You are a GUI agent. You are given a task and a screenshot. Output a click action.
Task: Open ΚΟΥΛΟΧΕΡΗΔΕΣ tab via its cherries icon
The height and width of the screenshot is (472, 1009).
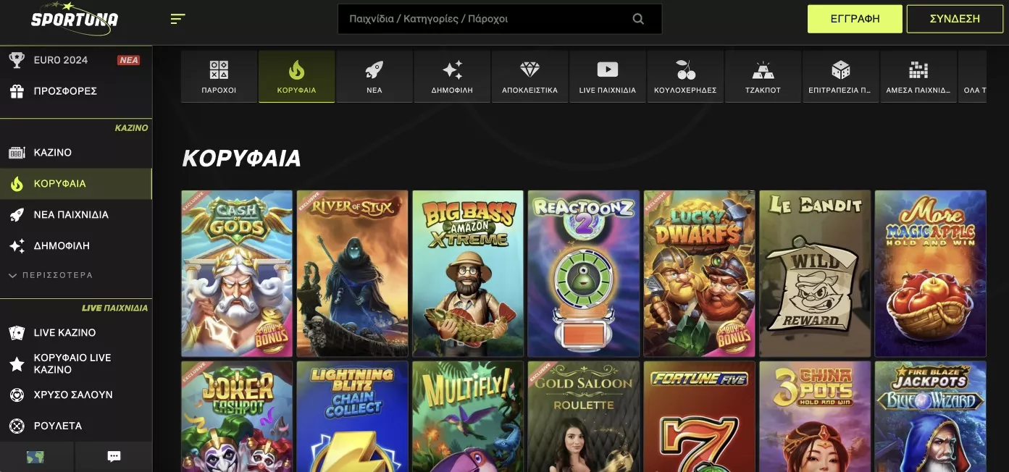point(685,70)
